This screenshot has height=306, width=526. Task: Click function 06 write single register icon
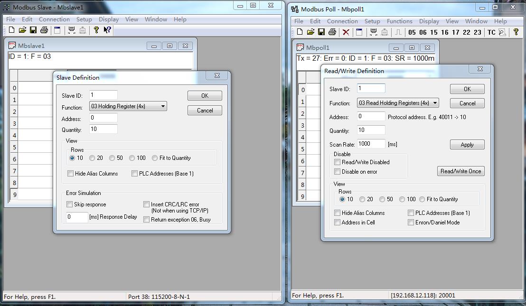point(423,32)
